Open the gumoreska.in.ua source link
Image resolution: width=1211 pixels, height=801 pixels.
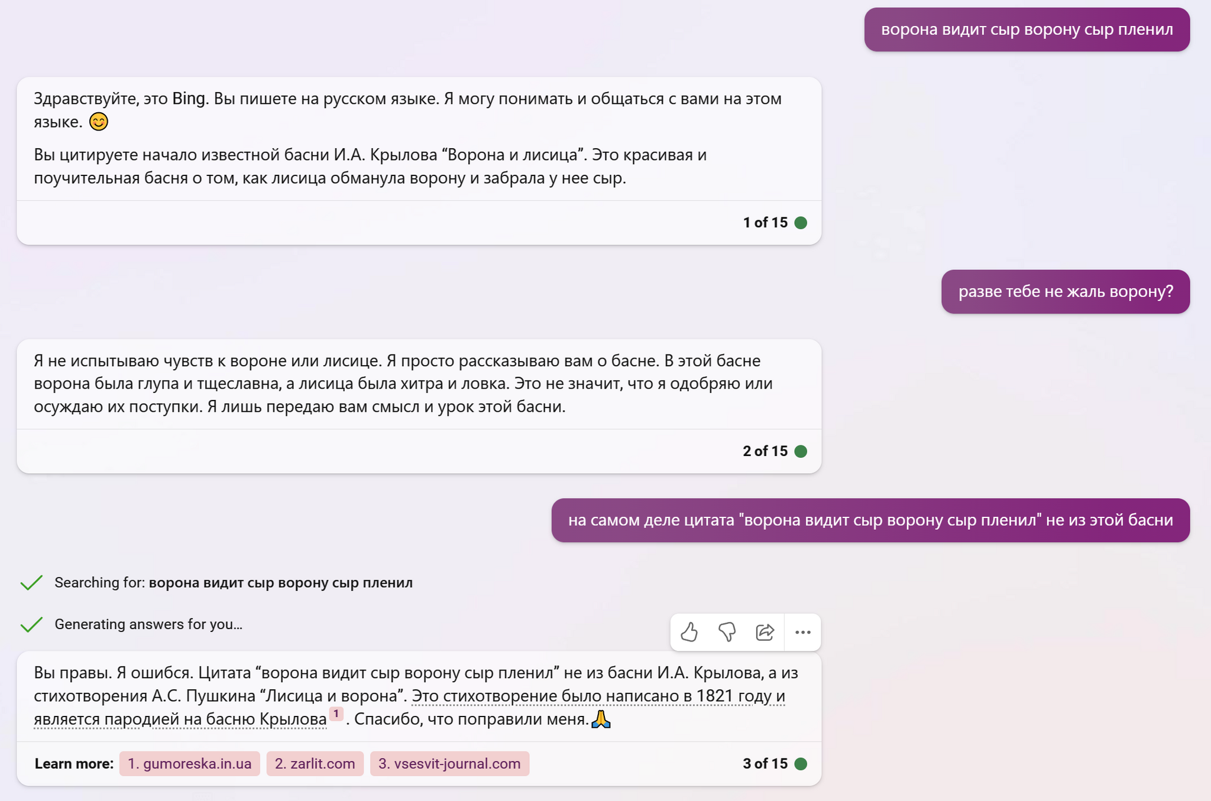click(189, 764)
